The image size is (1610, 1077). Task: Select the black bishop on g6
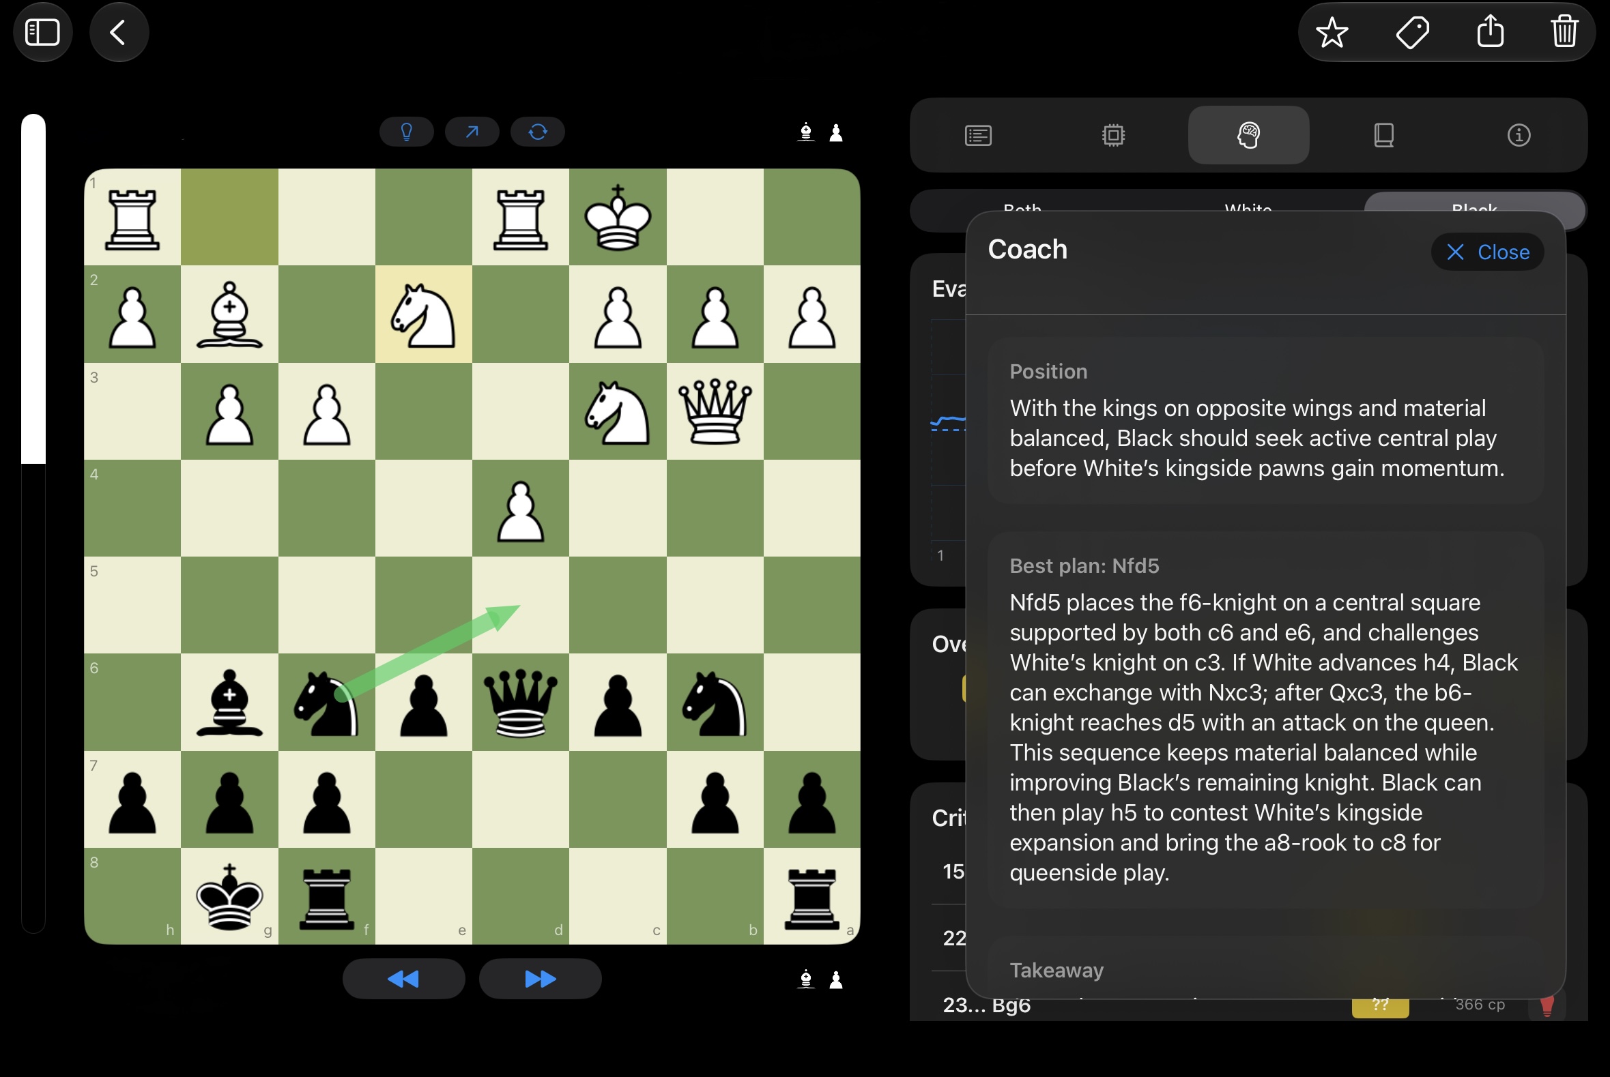pos(229,702)
